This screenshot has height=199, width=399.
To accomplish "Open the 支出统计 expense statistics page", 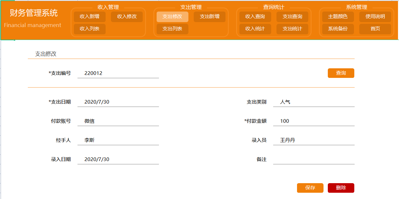I will click(293, 29).
